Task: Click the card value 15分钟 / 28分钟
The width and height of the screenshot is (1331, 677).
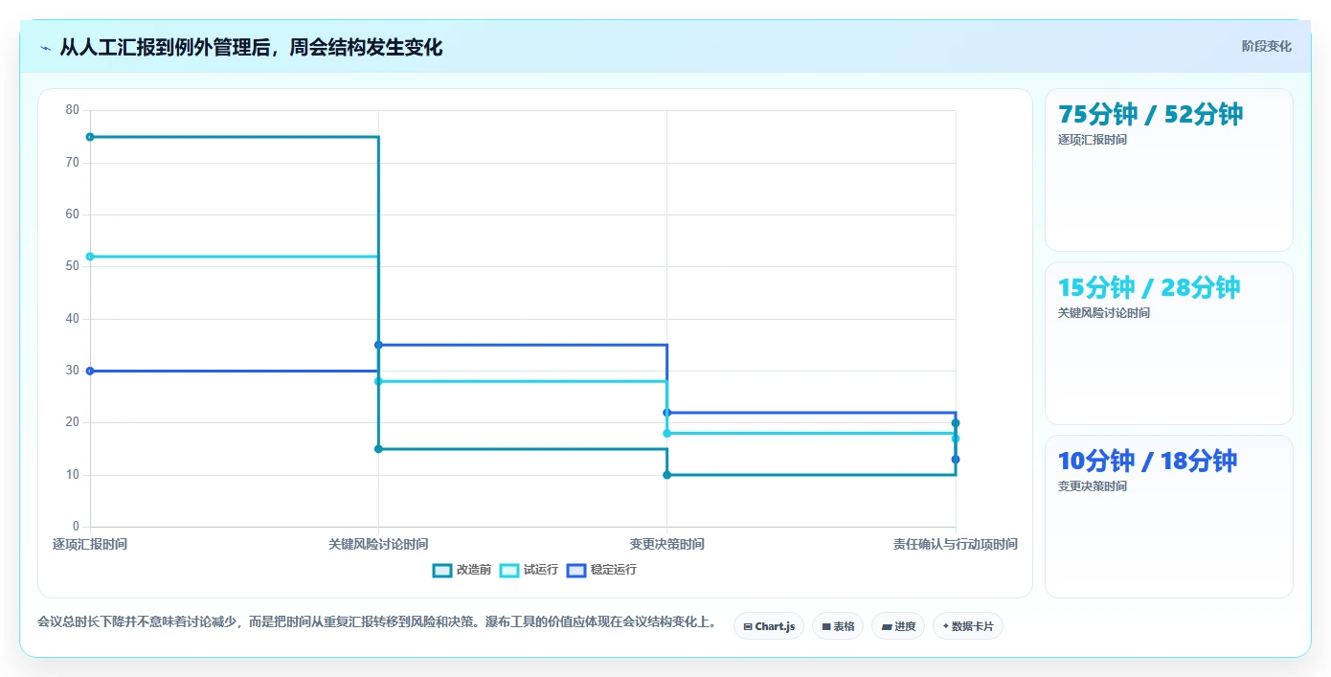Action: (x=1149, y=287)
